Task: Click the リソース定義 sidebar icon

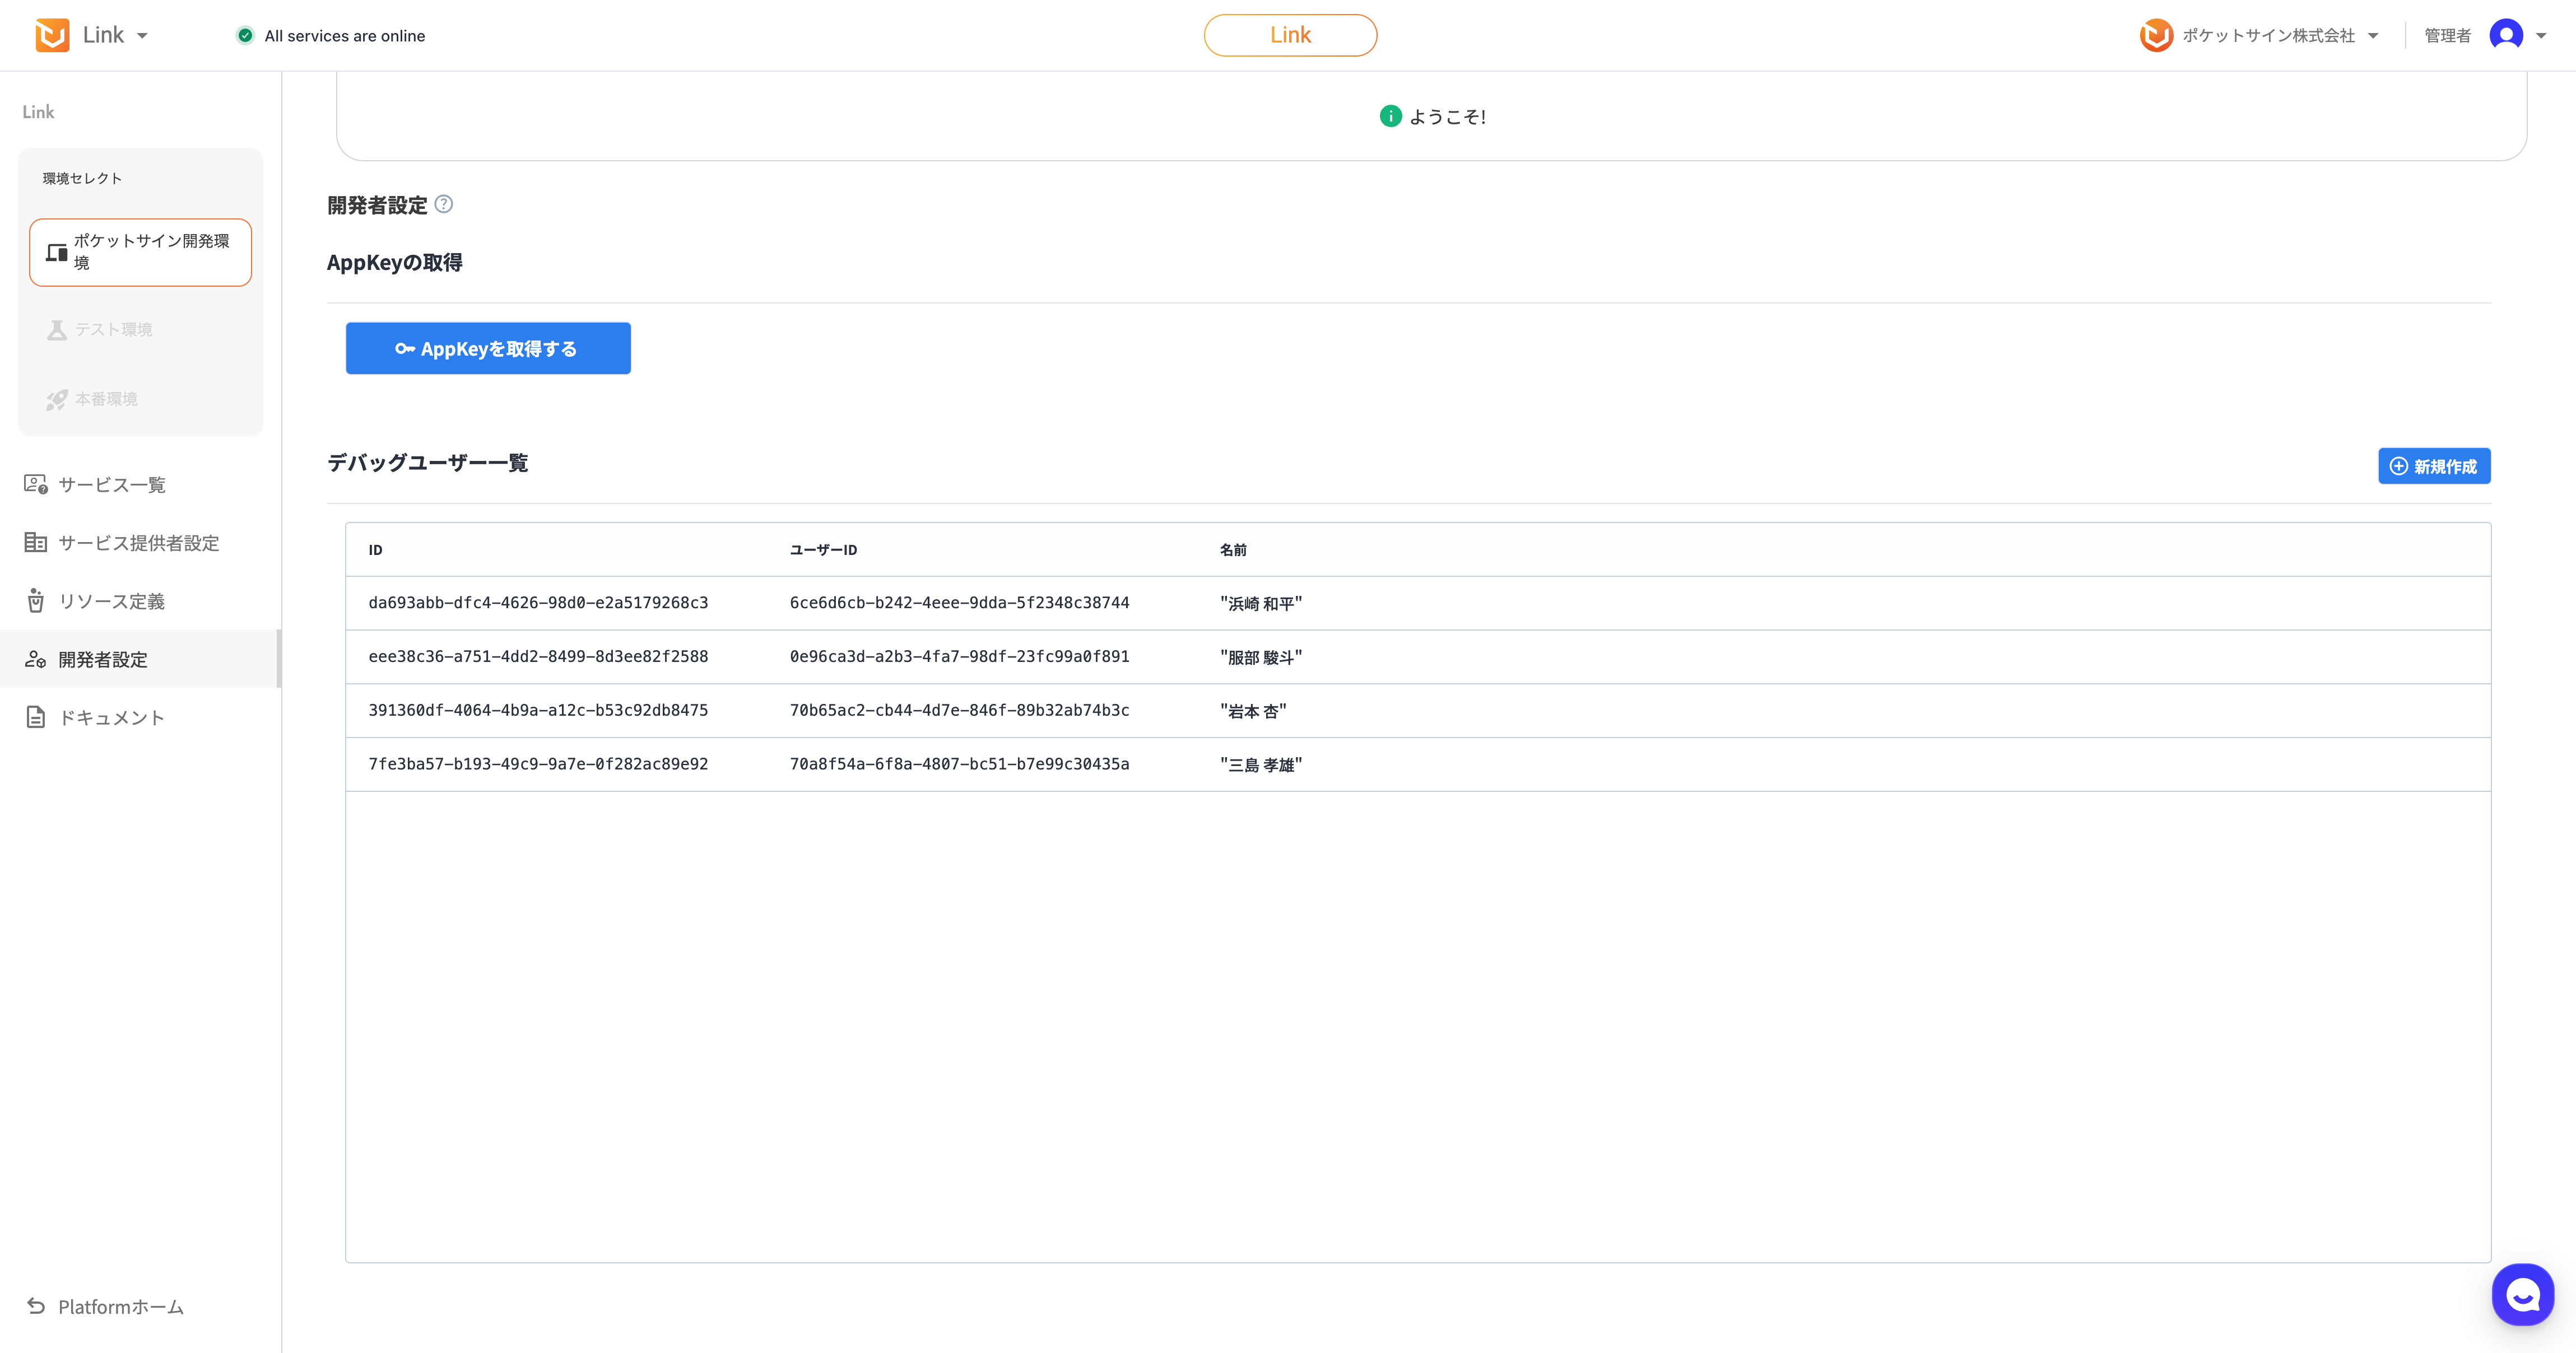Action: 36,600
